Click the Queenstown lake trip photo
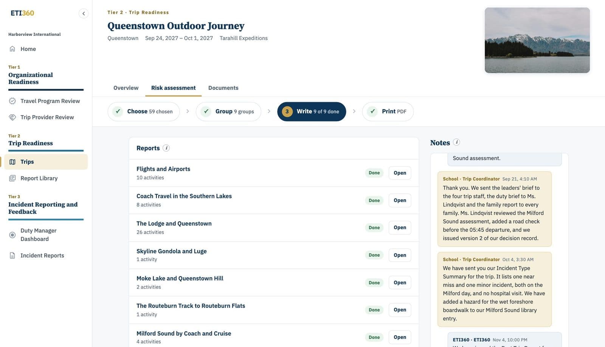 pyautogui.click(x=537, y=40)
